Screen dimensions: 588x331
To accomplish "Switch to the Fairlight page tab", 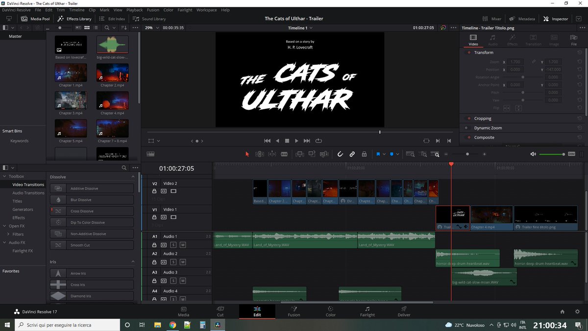I will 367,311.
